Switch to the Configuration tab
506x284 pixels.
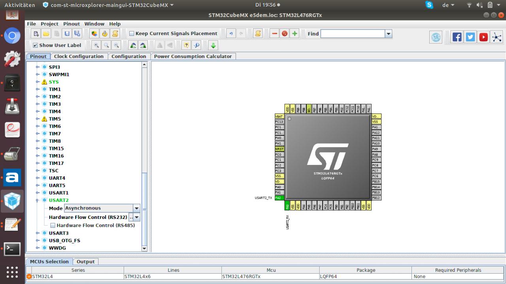(x=129, y=56)
